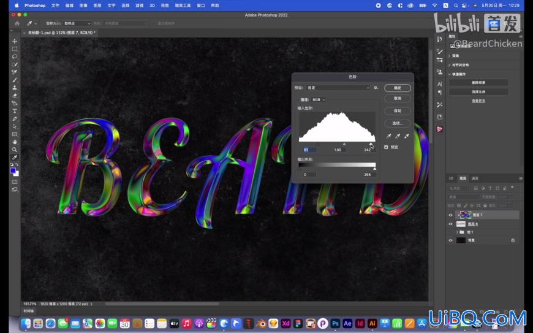
Task: Confirm Levels with the 确定 button
Action: click(398, 88)
